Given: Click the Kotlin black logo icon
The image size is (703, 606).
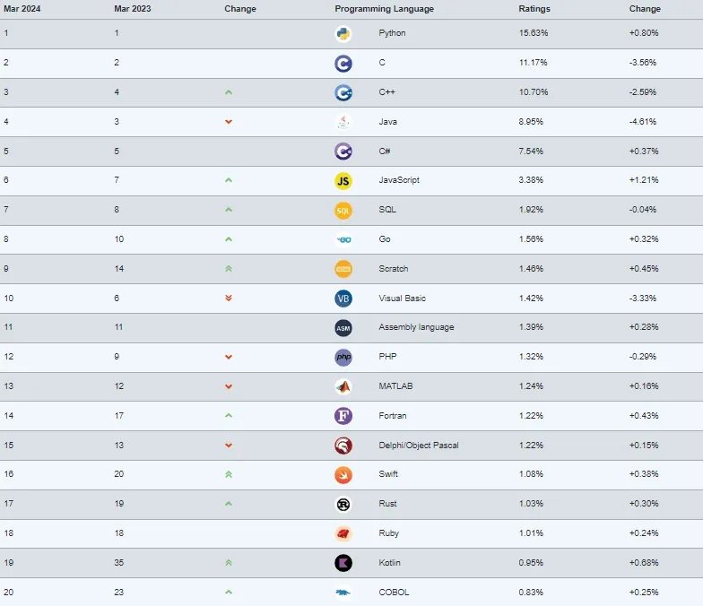Looking at the screenshot, I should click(x=343, y=563).
